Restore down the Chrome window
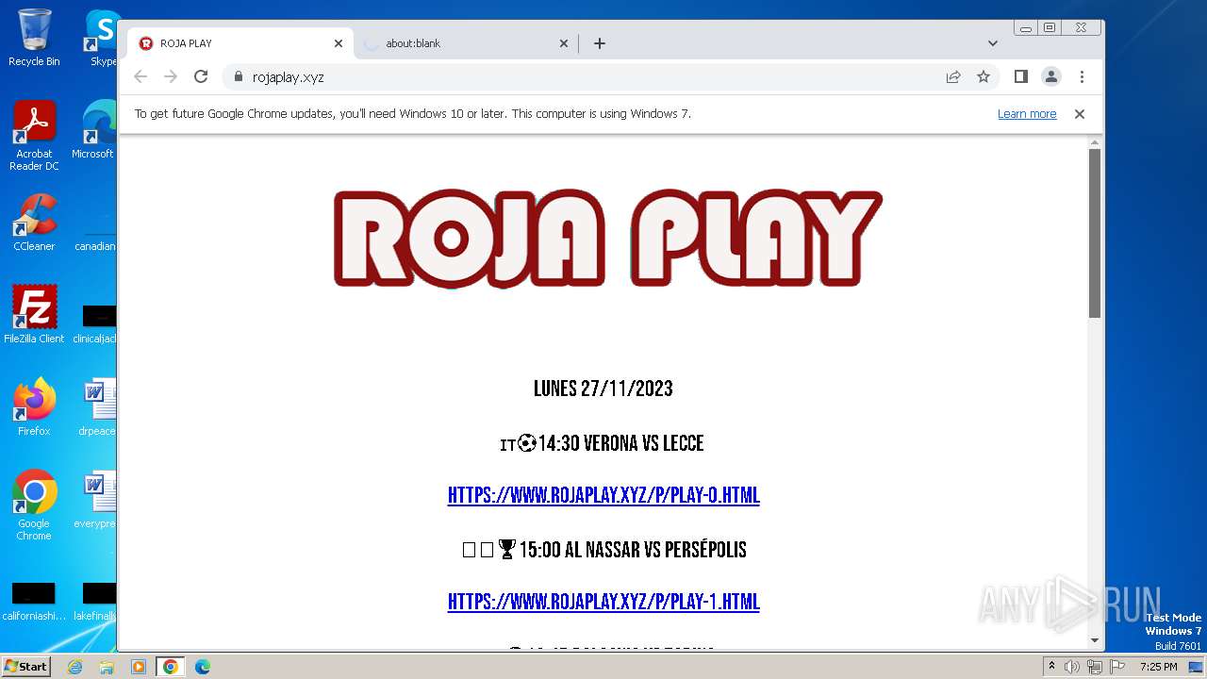The width and height of the screenshot is (1207, 679). 1050,28
